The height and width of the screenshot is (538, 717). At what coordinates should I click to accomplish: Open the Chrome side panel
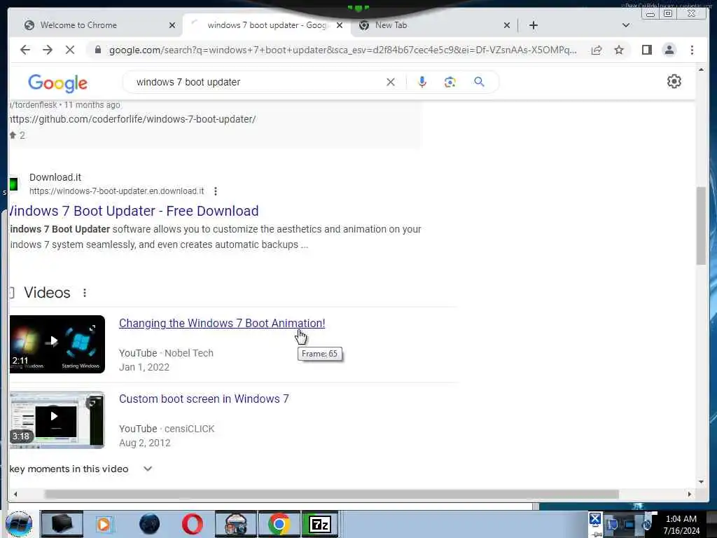click(x=646, y=50)
